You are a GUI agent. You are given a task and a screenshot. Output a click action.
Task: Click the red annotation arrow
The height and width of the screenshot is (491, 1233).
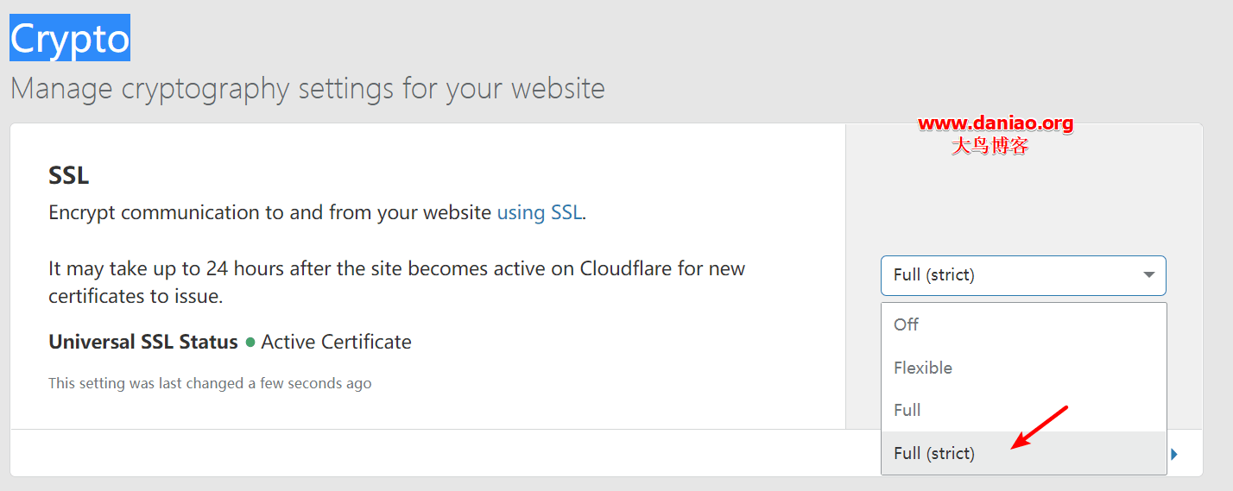[1040, 427]
